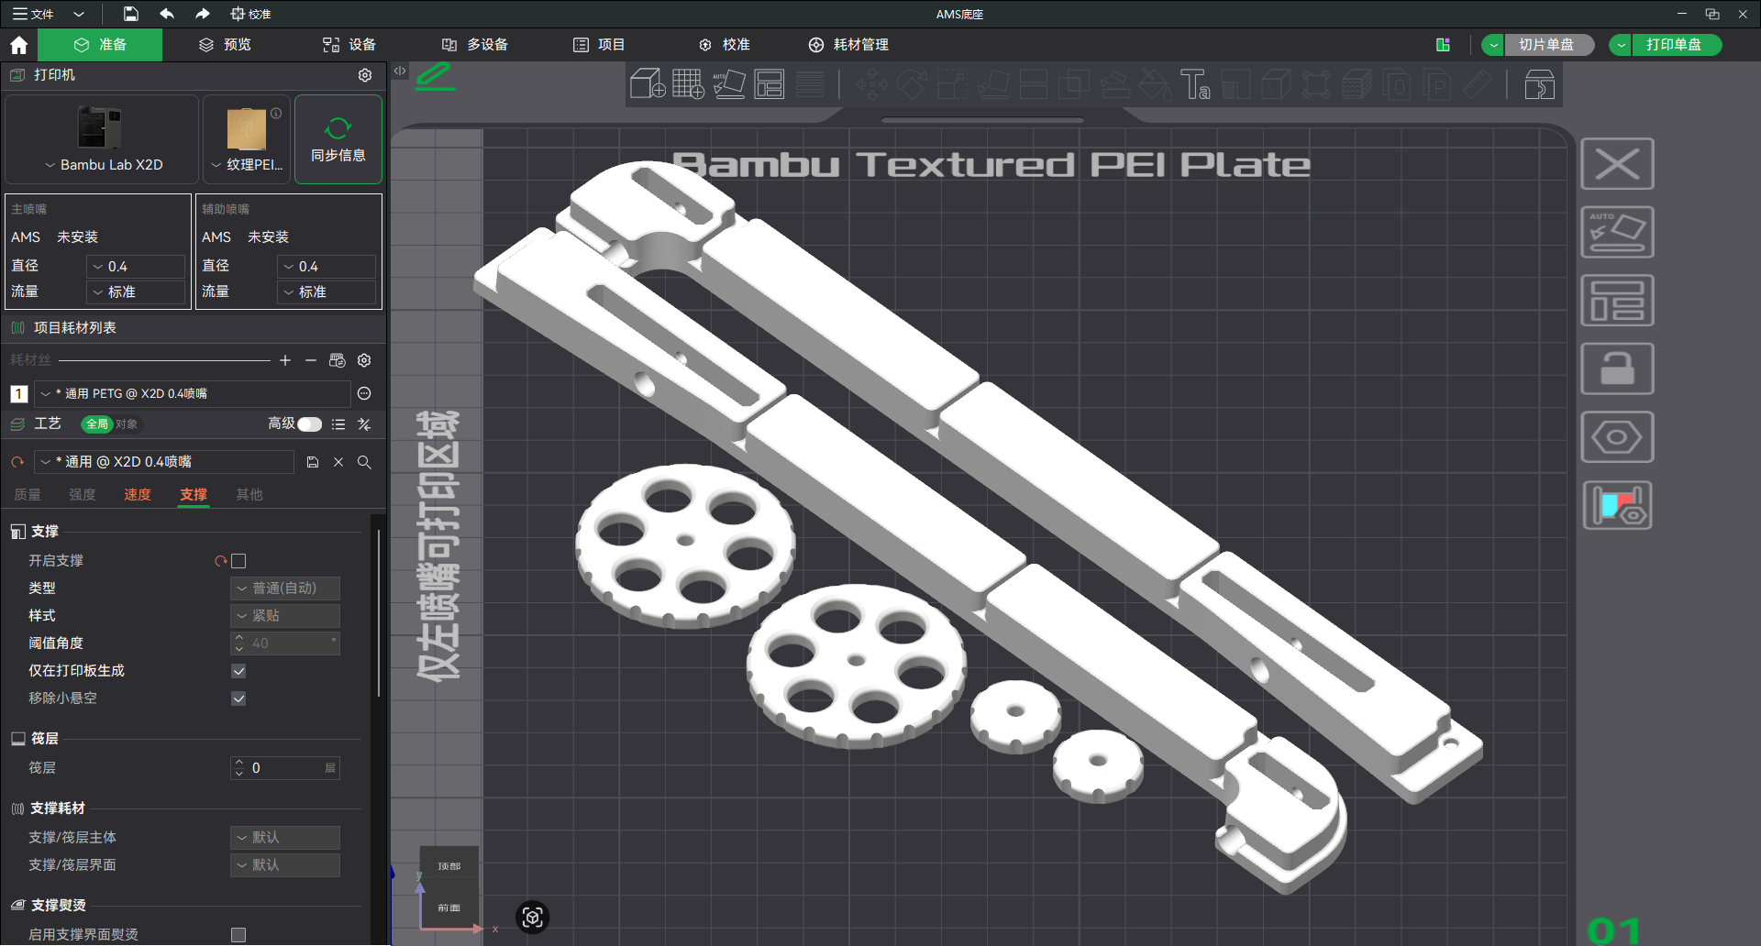
Task: Toggle the 仅在打印板生成 checkbox
Action: [x=238, y=671]
